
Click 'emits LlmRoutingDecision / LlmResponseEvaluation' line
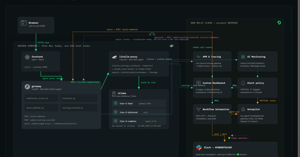tap(50, 124)
